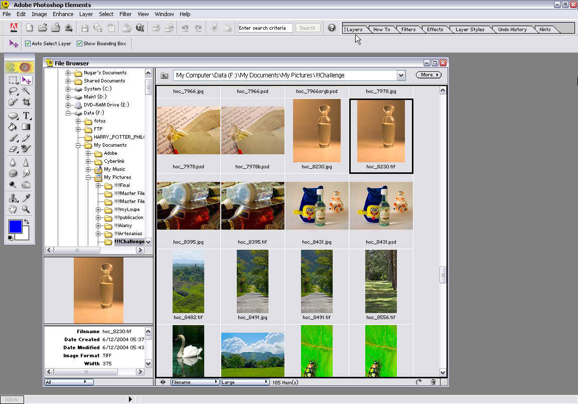Choose the Magic Wand tool
Screen dimensions: 578x404
pos(26,91)
